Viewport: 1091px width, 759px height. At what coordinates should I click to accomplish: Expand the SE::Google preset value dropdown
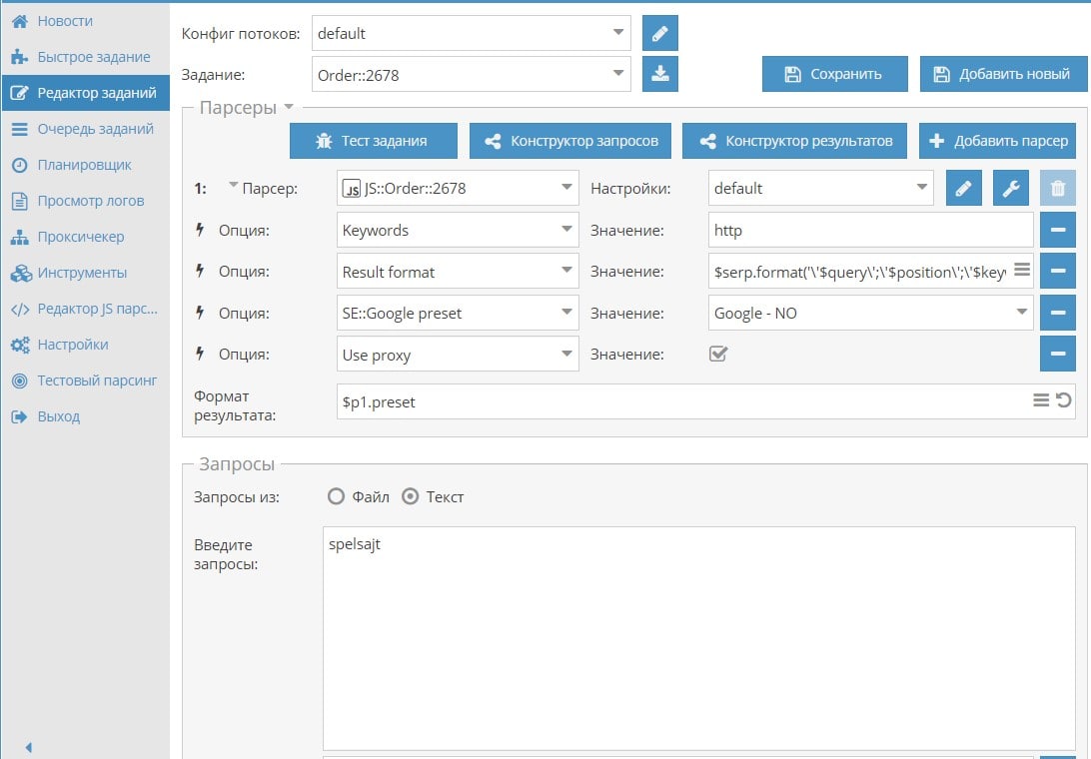pyautogui.click(x=870, y=313)
